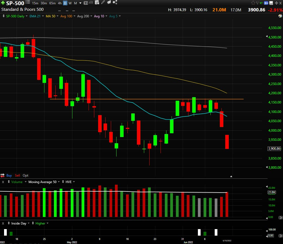
Task: Click reorder arrows beside HVE label
Action: pos(63,182)
